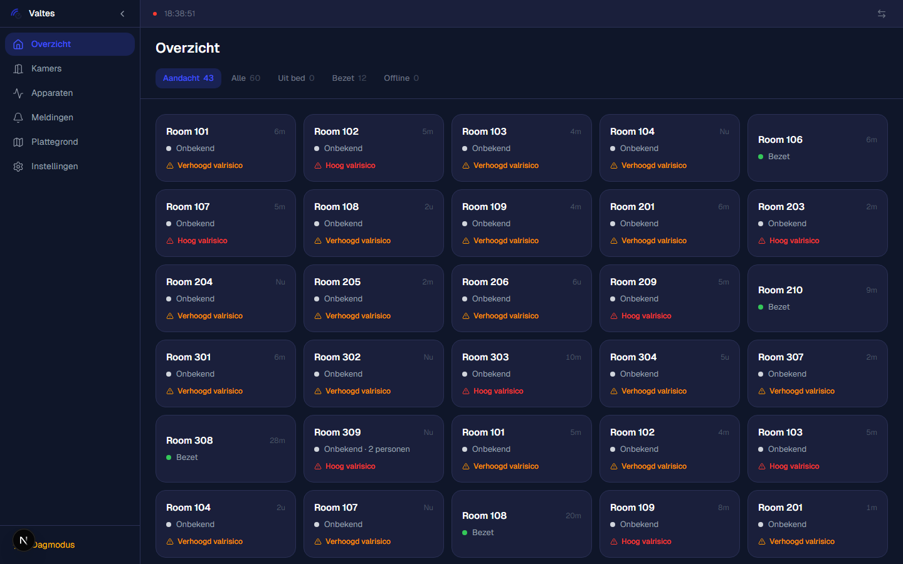Open Kamers via its door icon
The width and height of the screenshot is (903, 564).
[18, 69]
